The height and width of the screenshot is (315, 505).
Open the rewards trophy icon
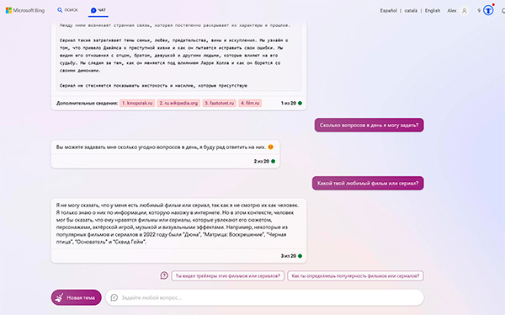488,10
